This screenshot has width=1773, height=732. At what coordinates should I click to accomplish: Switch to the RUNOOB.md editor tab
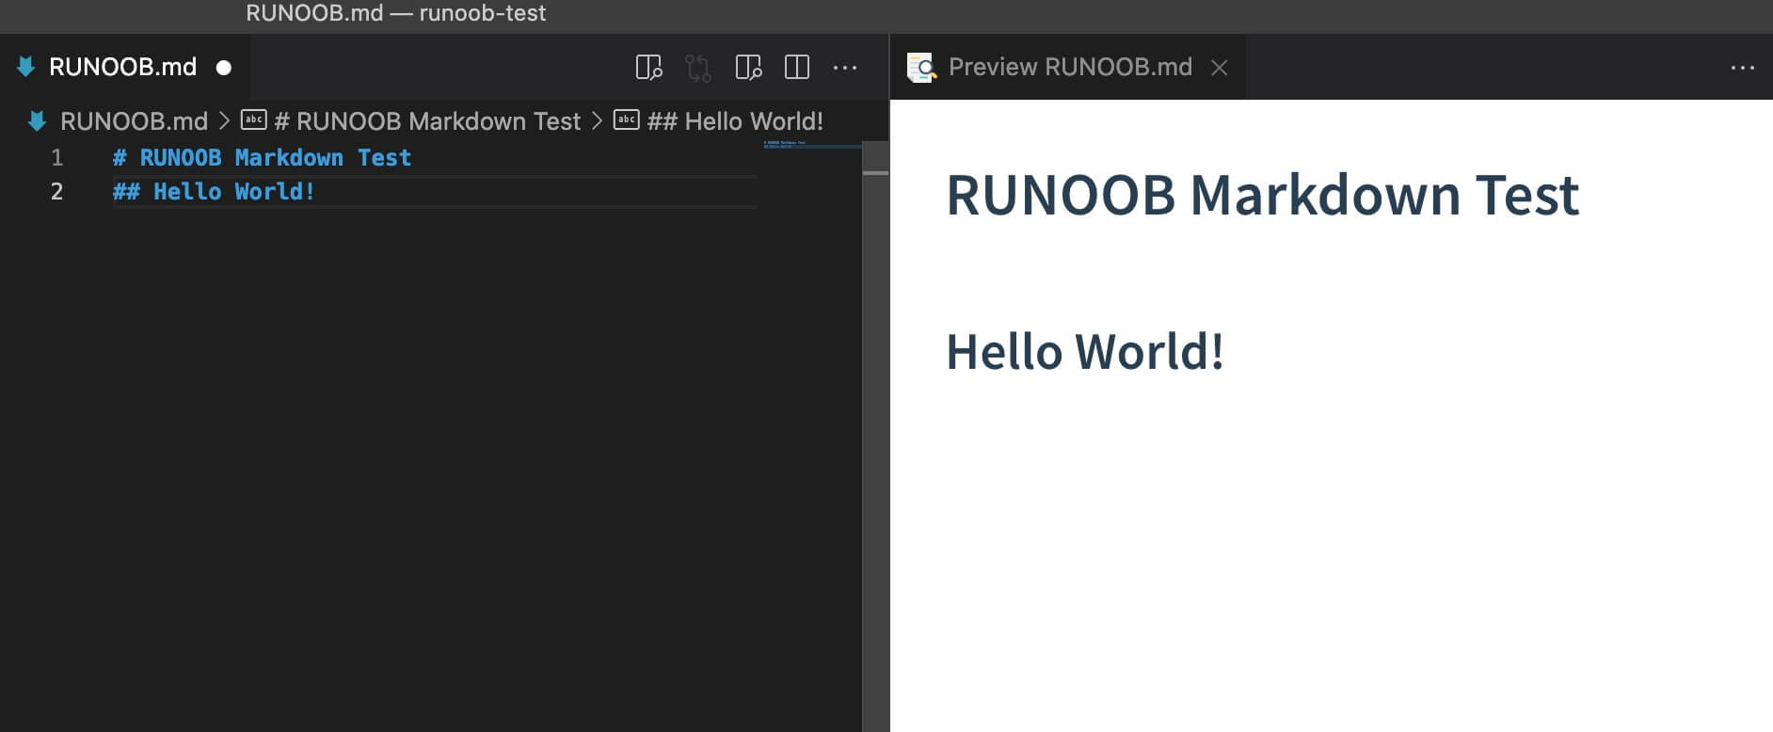tap(122, 68)
